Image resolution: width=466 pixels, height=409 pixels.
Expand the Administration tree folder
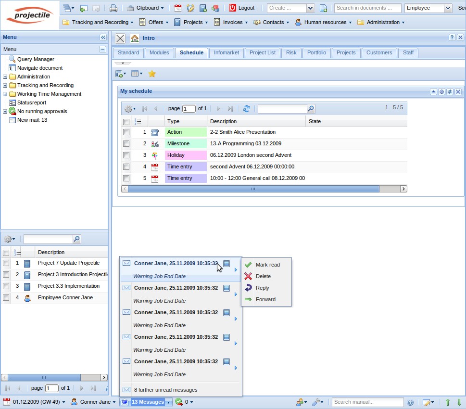[x=5, y=77]
